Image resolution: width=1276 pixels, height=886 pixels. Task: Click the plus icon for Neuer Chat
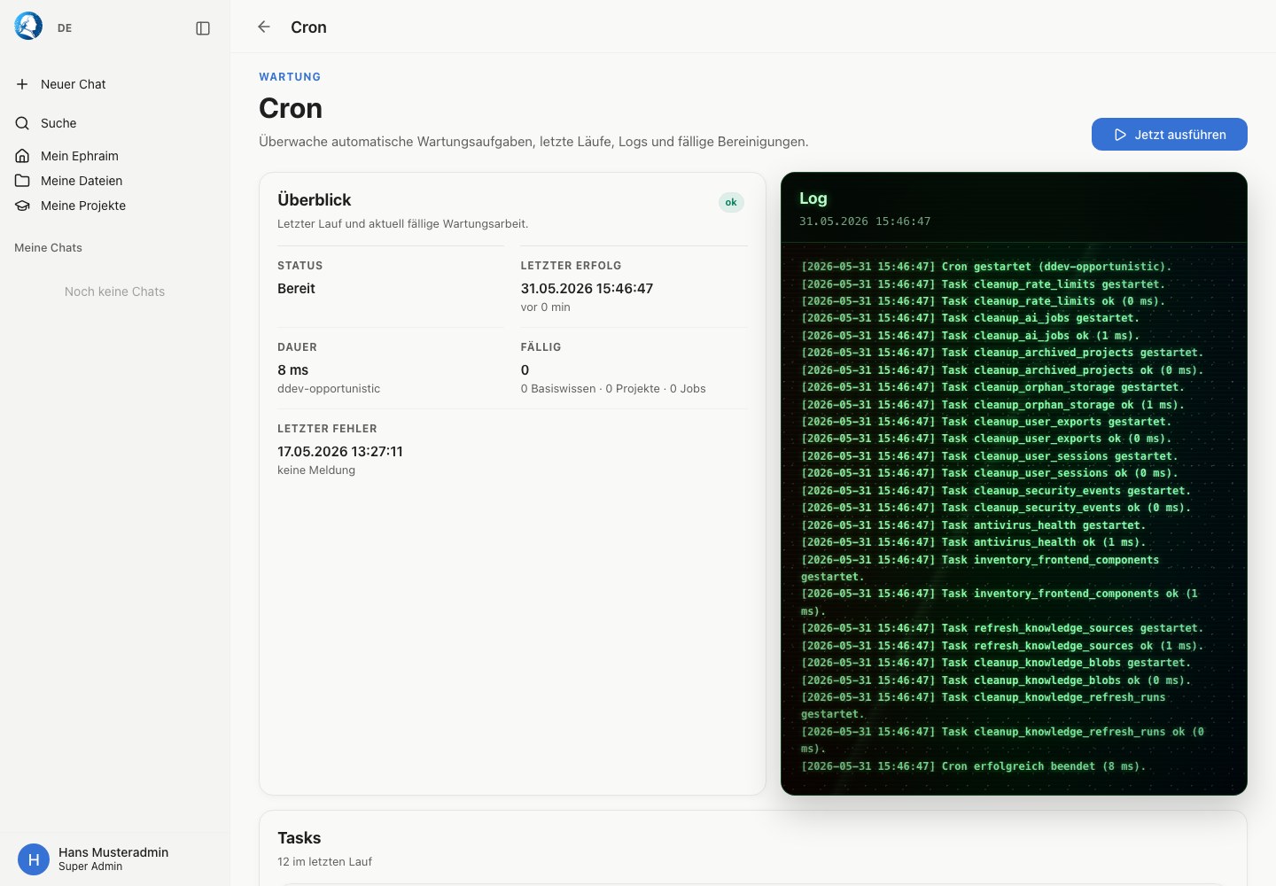[22, 84]
